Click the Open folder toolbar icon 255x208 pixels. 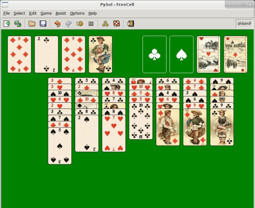point(32,24)
